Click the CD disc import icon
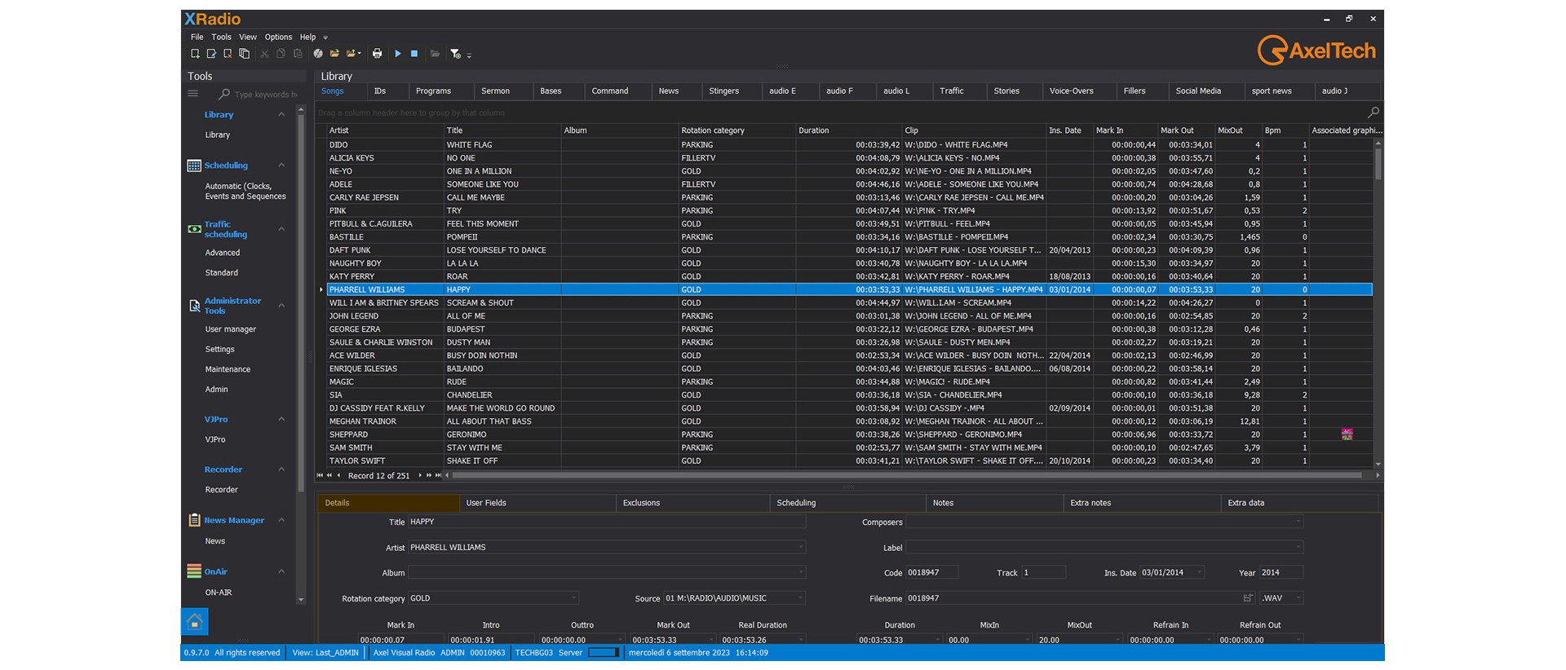 click(318, 54)
